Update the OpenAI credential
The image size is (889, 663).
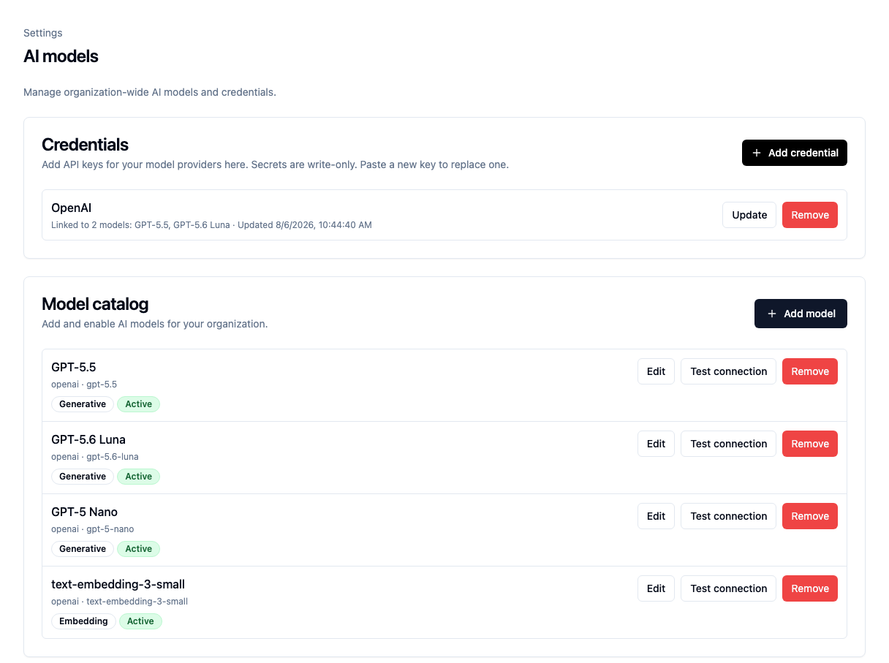click(749, 215)
